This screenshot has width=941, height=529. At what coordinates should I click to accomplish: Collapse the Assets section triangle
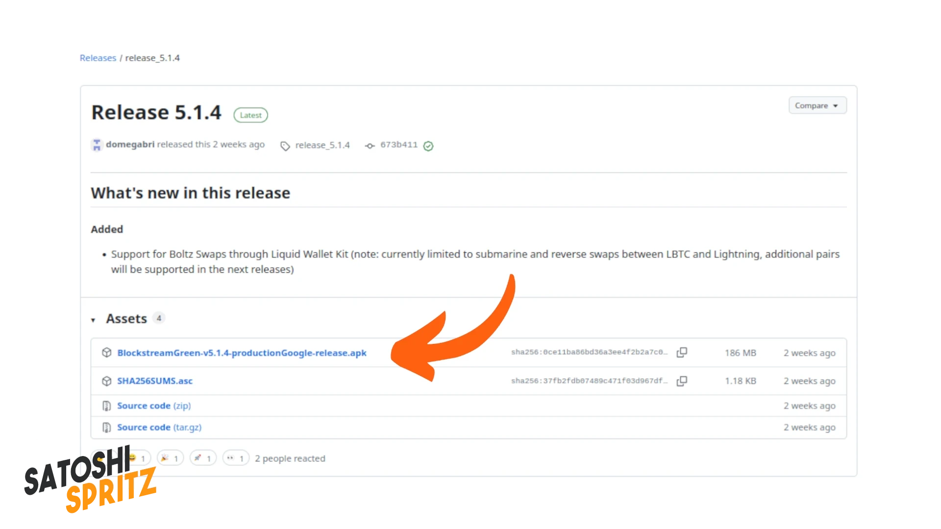(x=93, y=320)
